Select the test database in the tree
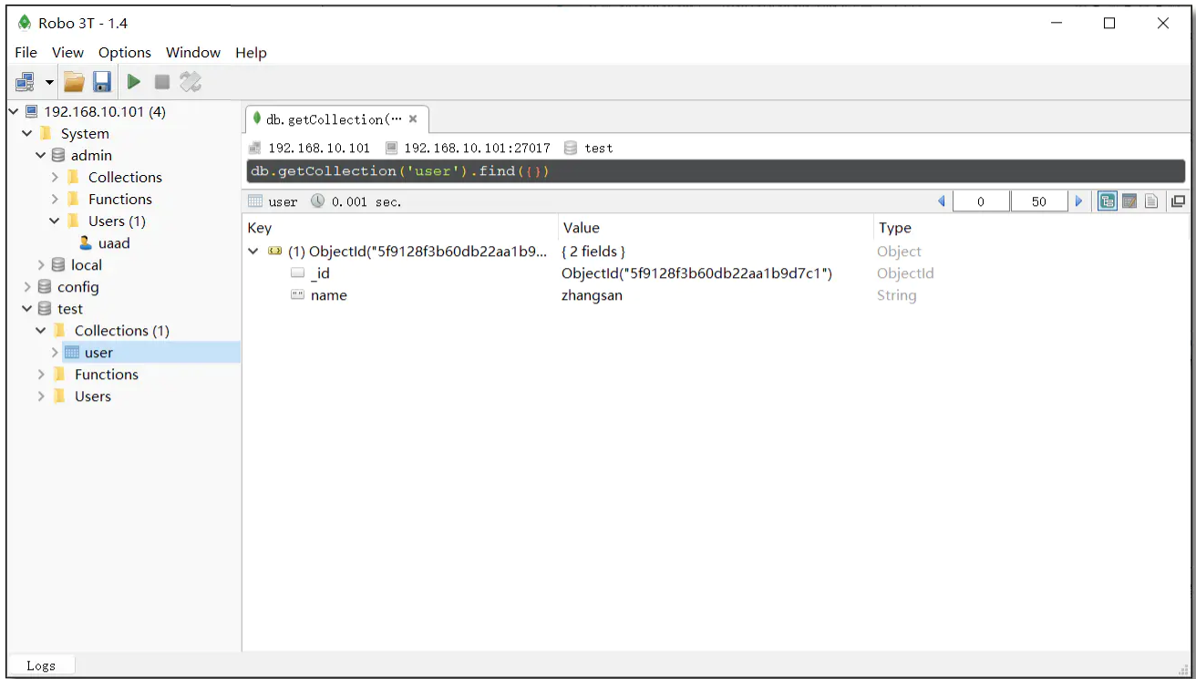Viewport: 1196px width, 679px height. [69, 309]
